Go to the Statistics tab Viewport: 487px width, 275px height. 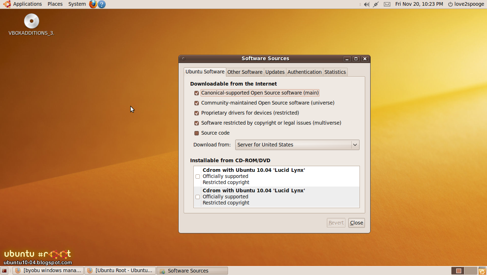click(335, 72)
